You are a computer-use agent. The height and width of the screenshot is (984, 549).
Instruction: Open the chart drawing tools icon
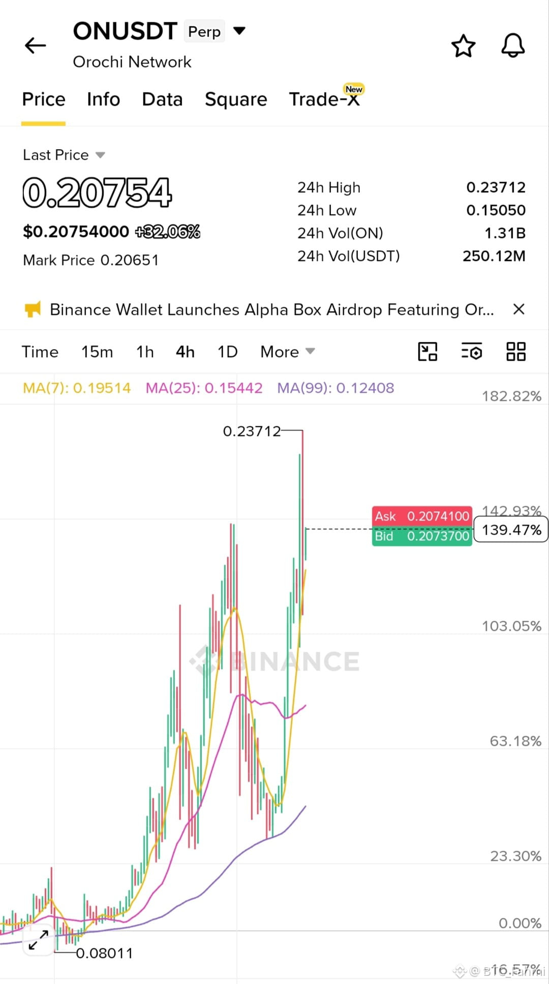(428, 351)
